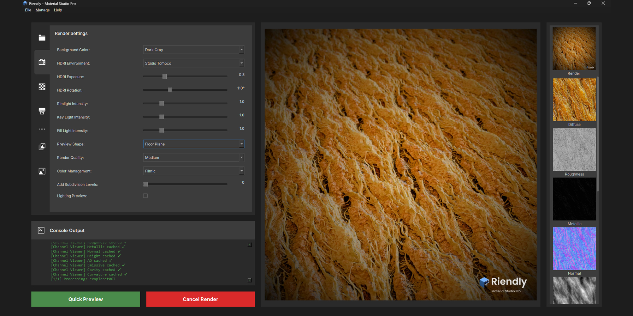Select the Render channel thumbnail
633x316 pixels.
click(574, 49)
